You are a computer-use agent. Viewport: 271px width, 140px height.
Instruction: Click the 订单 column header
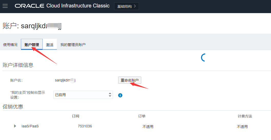[x=142, y=116]
